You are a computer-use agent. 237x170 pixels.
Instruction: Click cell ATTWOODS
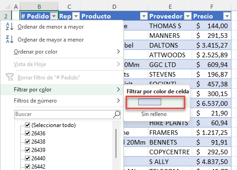[170, 55]
